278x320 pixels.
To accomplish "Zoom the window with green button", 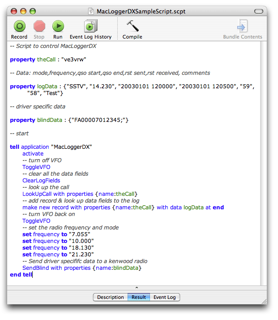I will tap(33, 11).
